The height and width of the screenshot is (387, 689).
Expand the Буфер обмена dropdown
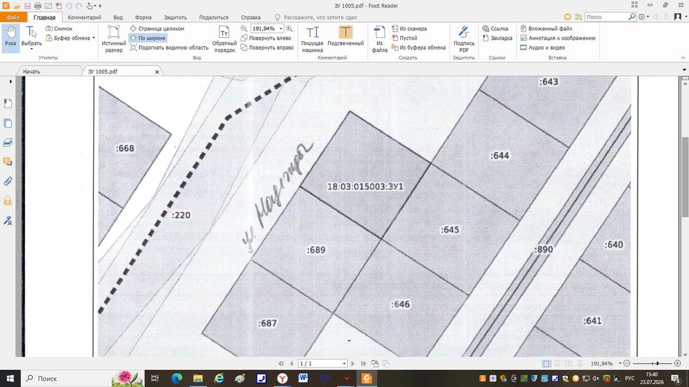[94, 38]
